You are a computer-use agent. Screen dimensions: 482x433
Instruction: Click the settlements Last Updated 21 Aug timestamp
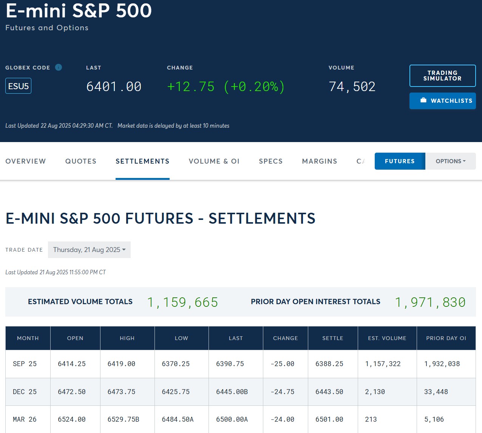pyautogui.click(x=56, y=272)
